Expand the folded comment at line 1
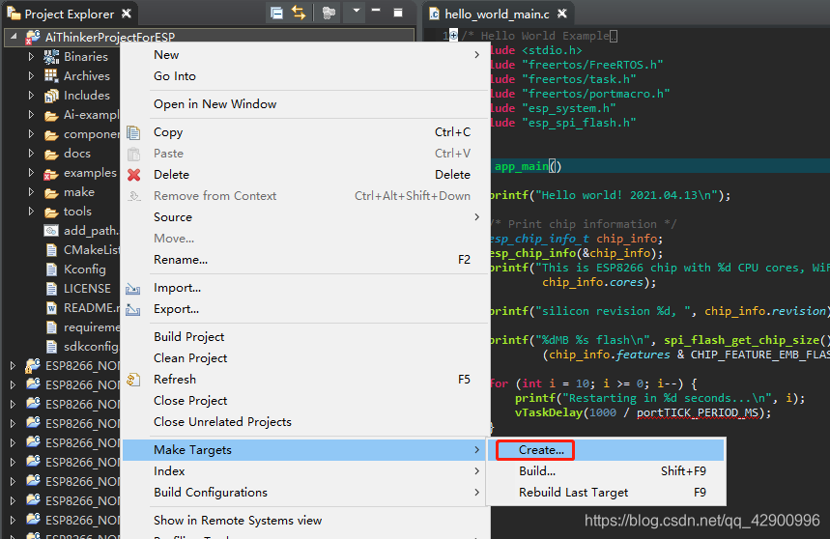The height and width of the screenshot is (539, 830). coord(453,36)
